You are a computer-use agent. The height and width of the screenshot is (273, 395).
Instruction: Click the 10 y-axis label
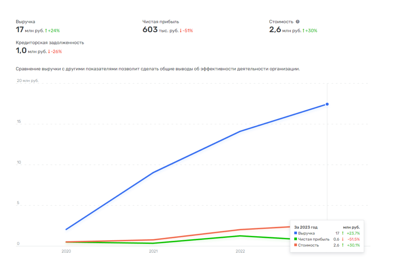[x=19, y=162]
